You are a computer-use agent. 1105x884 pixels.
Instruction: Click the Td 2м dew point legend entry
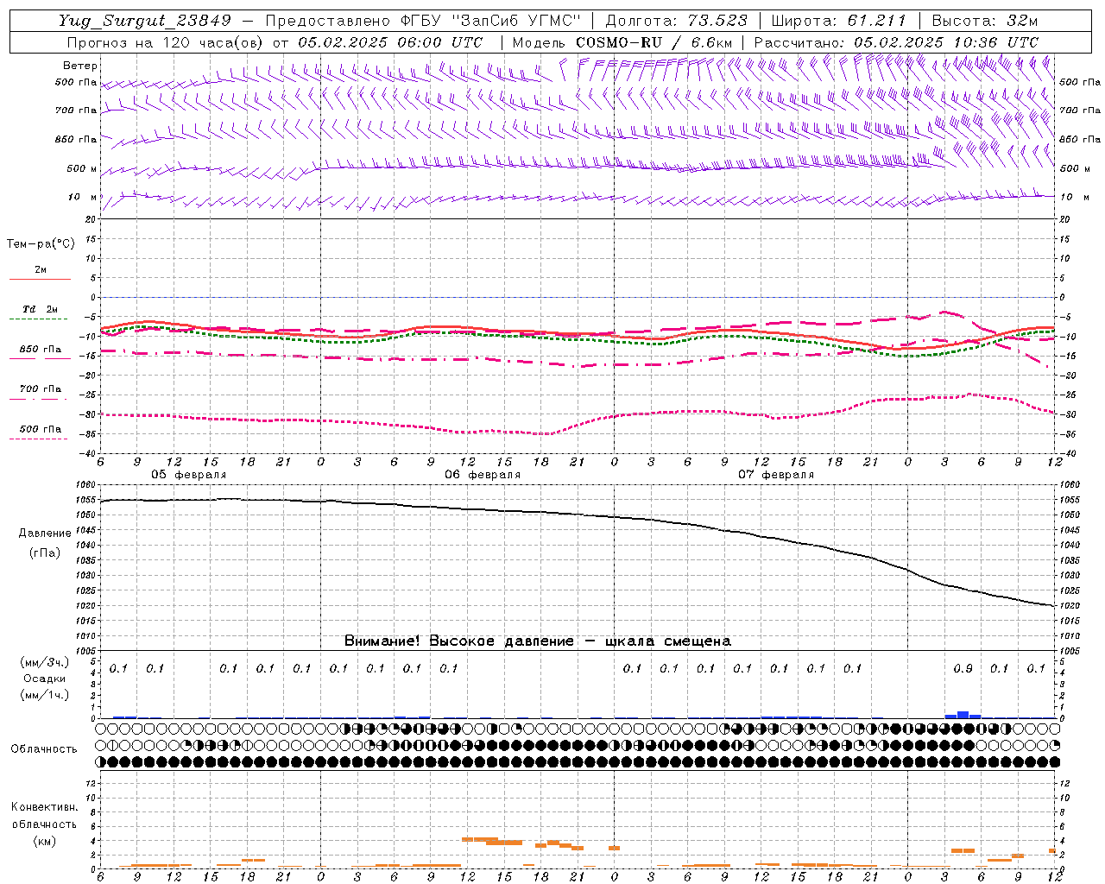(x=40, y=309)
